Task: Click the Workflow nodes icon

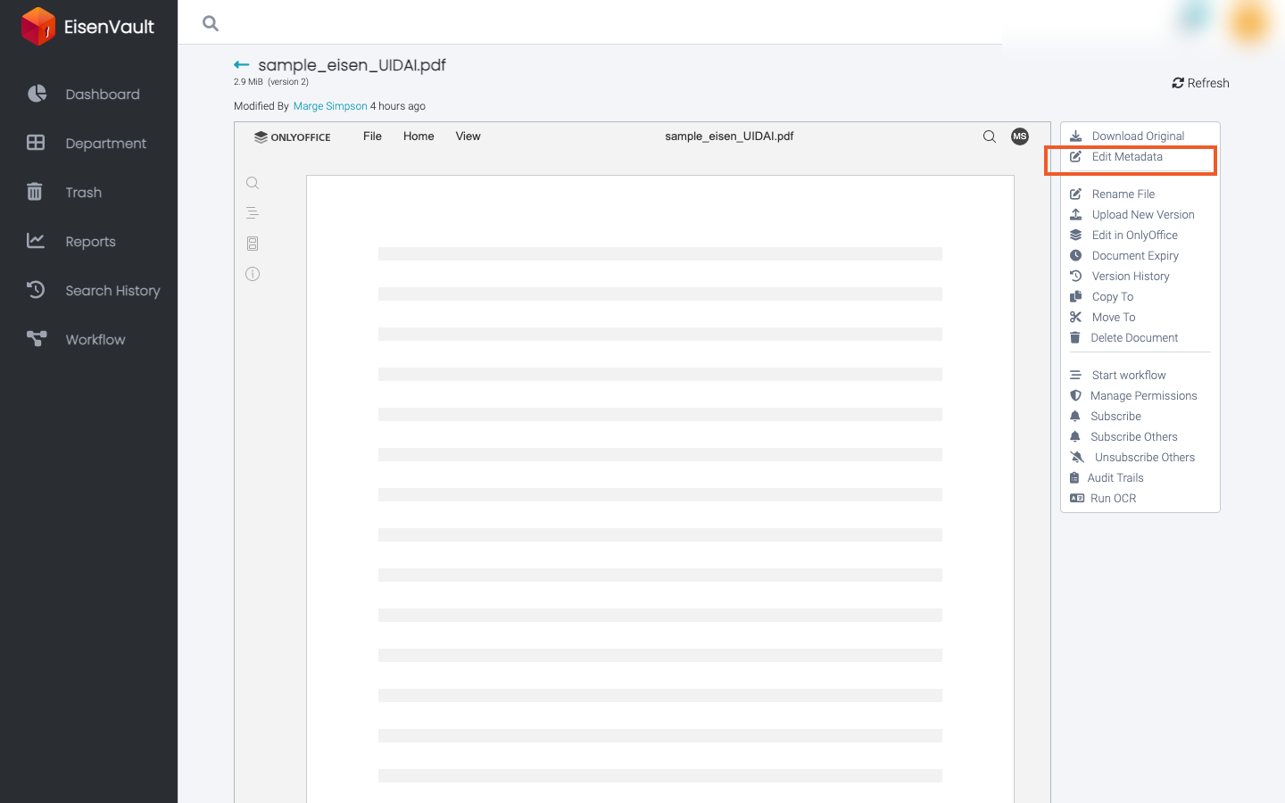Action: [37, 338]
